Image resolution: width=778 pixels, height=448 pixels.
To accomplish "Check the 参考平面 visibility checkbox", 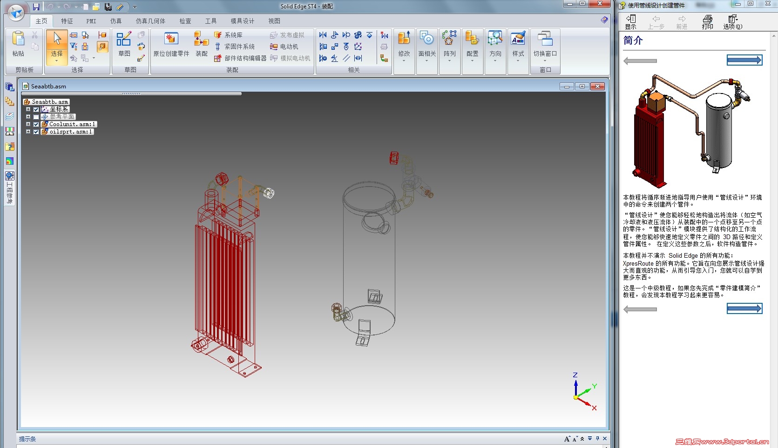I will [36, 117].
